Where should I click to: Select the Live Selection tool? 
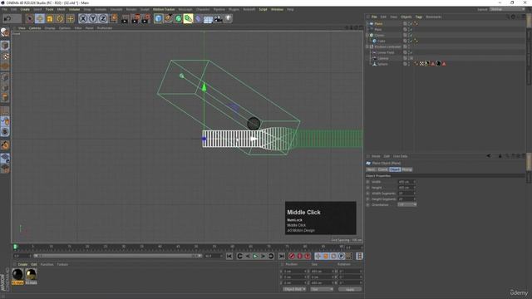(x=30, y=18)
